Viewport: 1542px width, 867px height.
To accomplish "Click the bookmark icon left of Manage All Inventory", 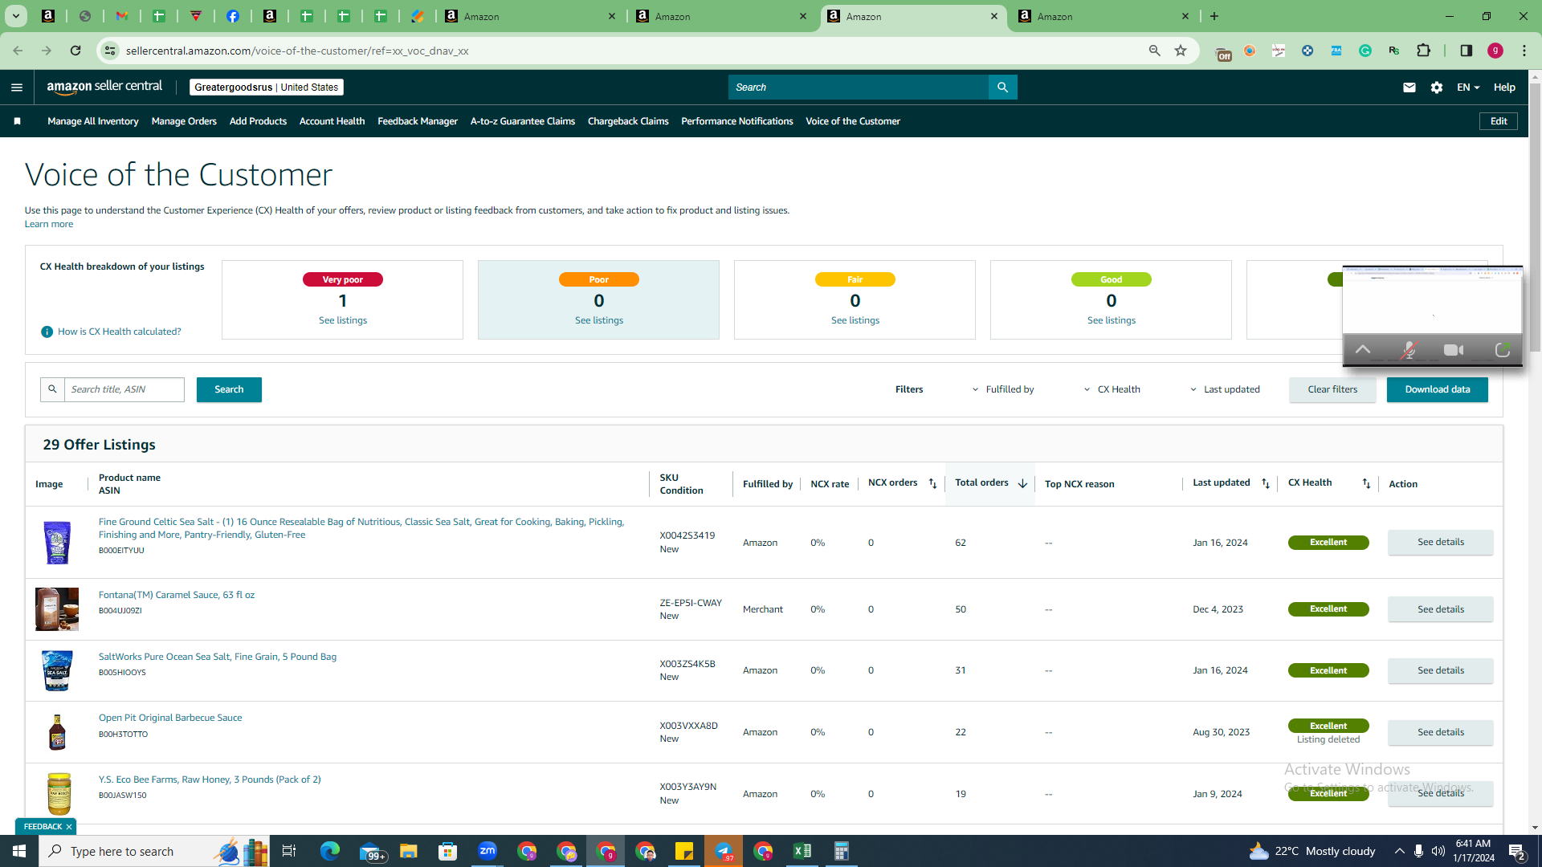I will point(17,121).
